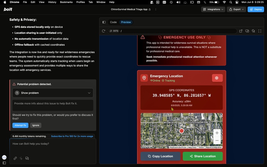This screenshot has height=167, width=267.
Task: Click the Tracking status label
Action: 170,81
